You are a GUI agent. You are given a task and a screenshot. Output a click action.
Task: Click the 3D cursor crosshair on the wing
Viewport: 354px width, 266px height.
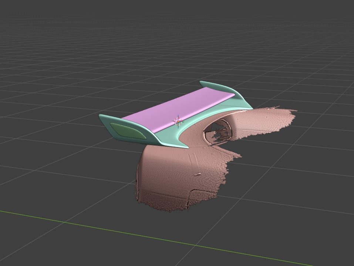178,121
